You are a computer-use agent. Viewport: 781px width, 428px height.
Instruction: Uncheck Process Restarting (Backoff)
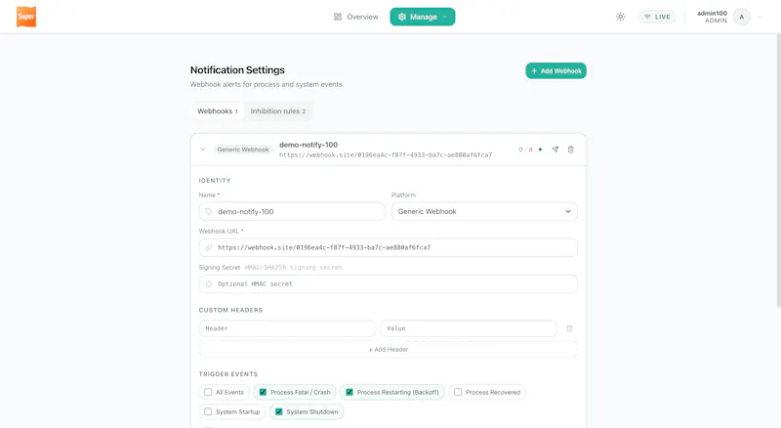[x=349, y=392]
